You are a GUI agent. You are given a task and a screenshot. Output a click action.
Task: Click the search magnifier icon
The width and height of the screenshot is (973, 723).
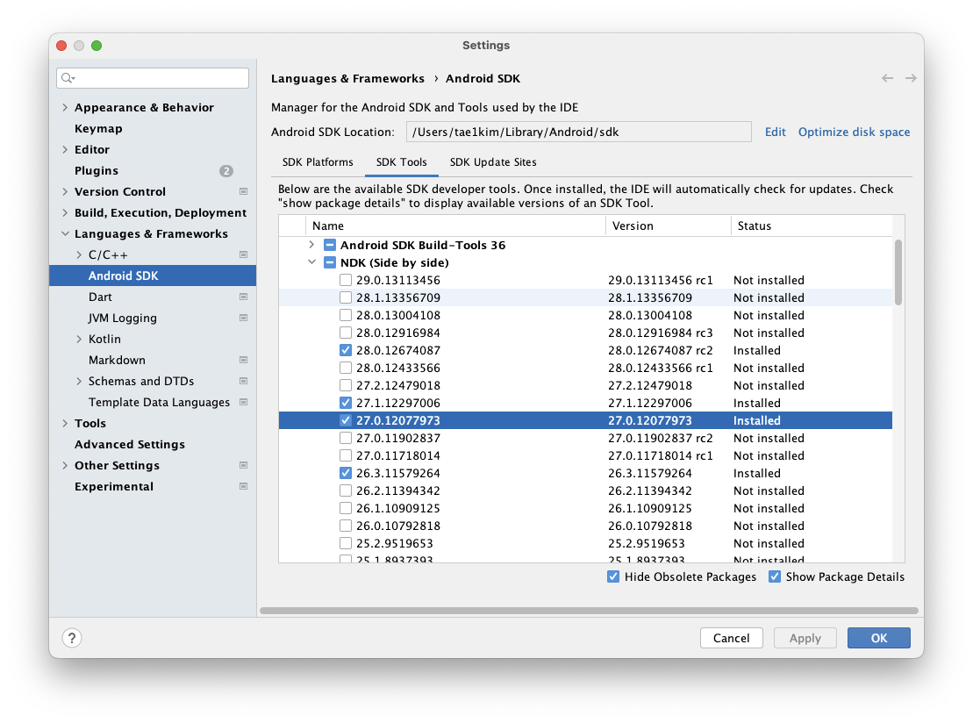pos(68,78)
